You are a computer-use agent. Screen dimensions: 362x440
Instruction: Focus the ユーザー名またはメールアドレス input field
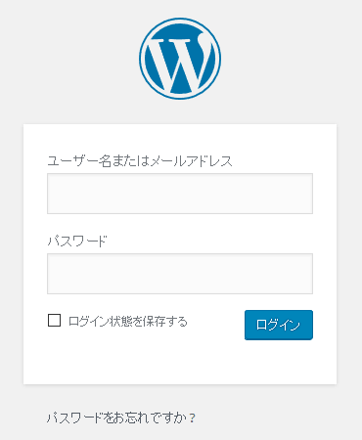coord(180,194)
